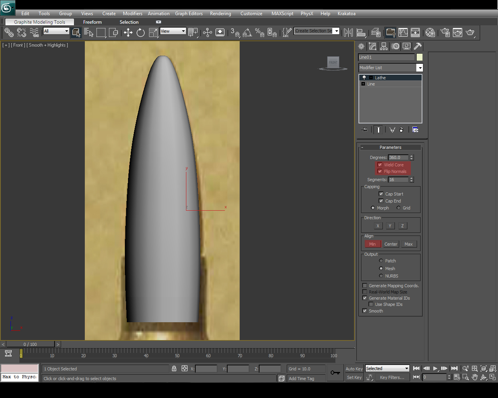The height and width of the screenshot is (398, 498).
Task: Set lathe direction to Y axis
Action: (x=390, y=225)
